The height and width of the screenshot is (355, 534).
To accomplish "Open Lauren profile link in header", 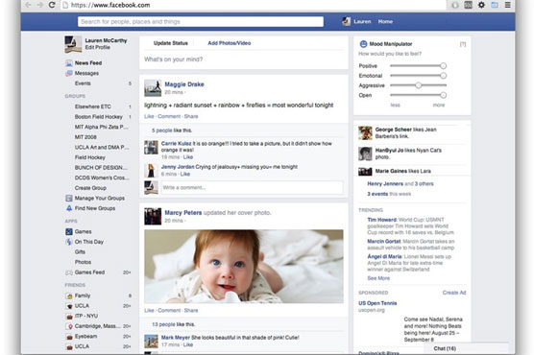I will (362, 21).
